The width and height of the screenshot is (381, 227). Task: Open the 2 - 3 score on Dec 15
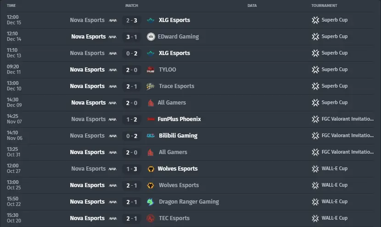tap(131, 20)
